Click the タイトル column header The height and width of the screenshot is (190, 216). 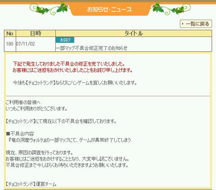click(x=134, y=33)
